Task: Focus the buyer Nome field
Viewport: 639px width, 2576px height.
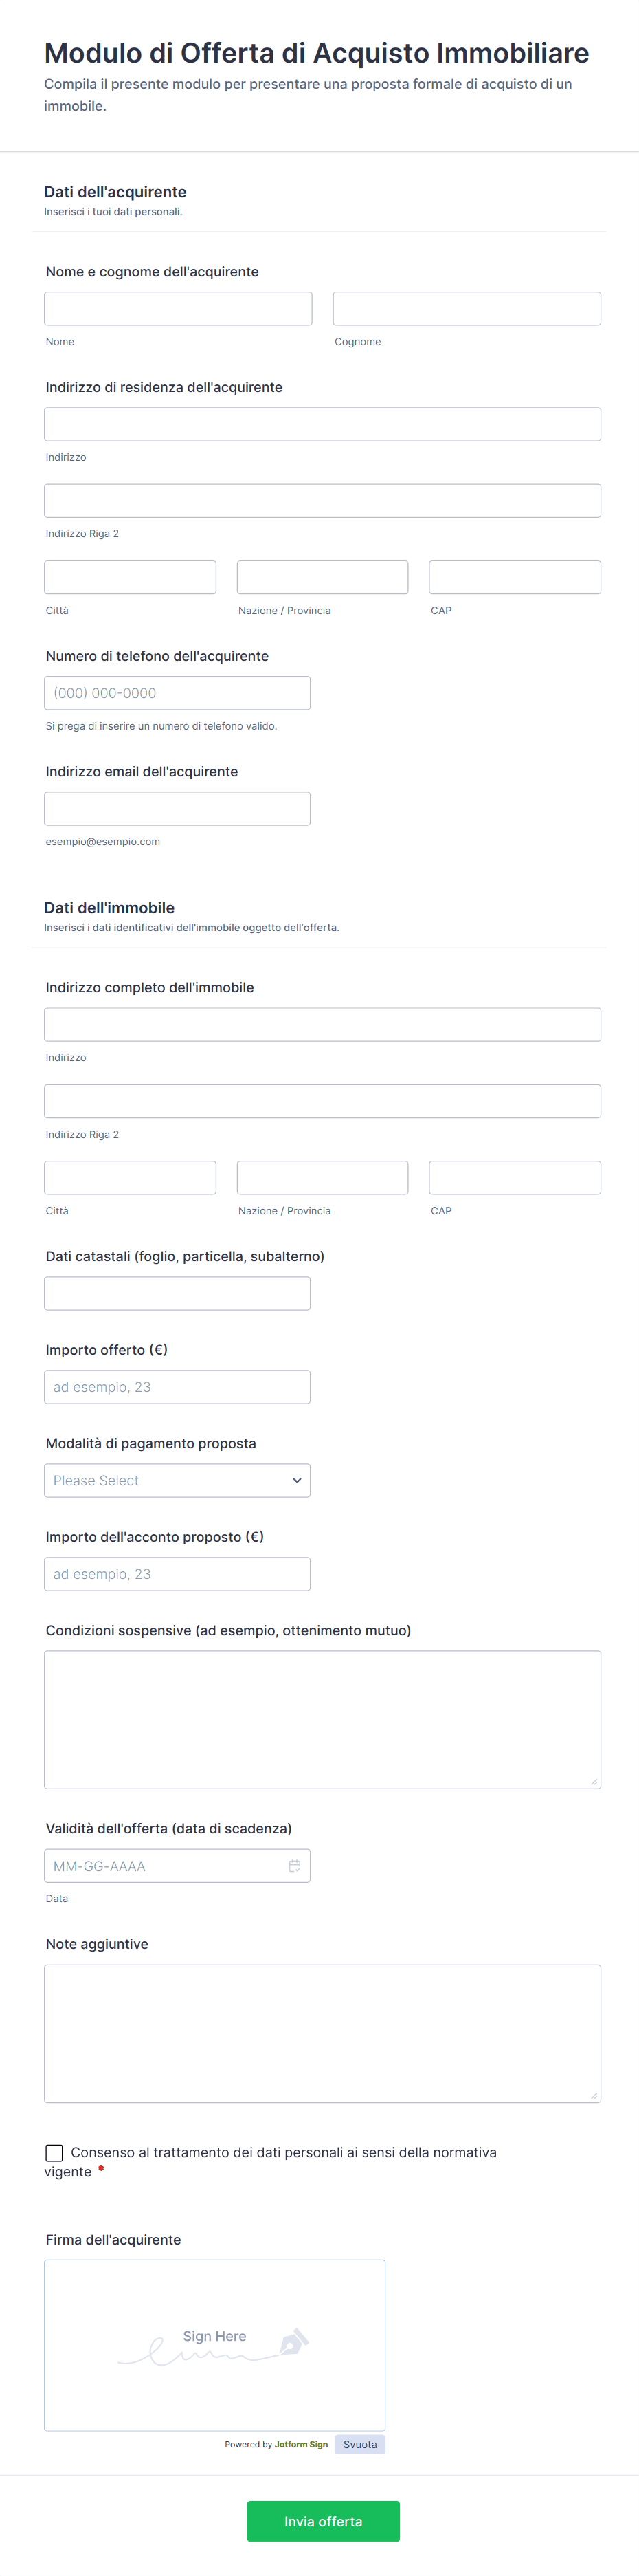Action: coord(178,309)
